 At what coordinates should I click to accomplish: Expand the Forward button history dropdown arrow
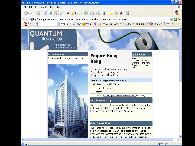click(x=42, y=13)
